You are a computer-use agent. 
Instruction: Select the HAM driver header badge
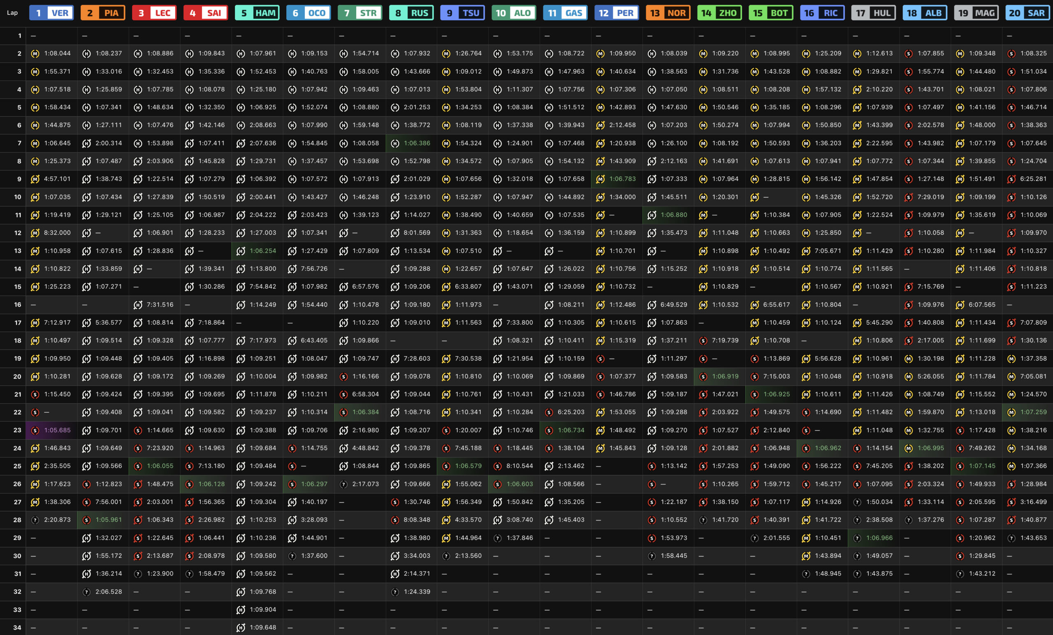point(257,13)
